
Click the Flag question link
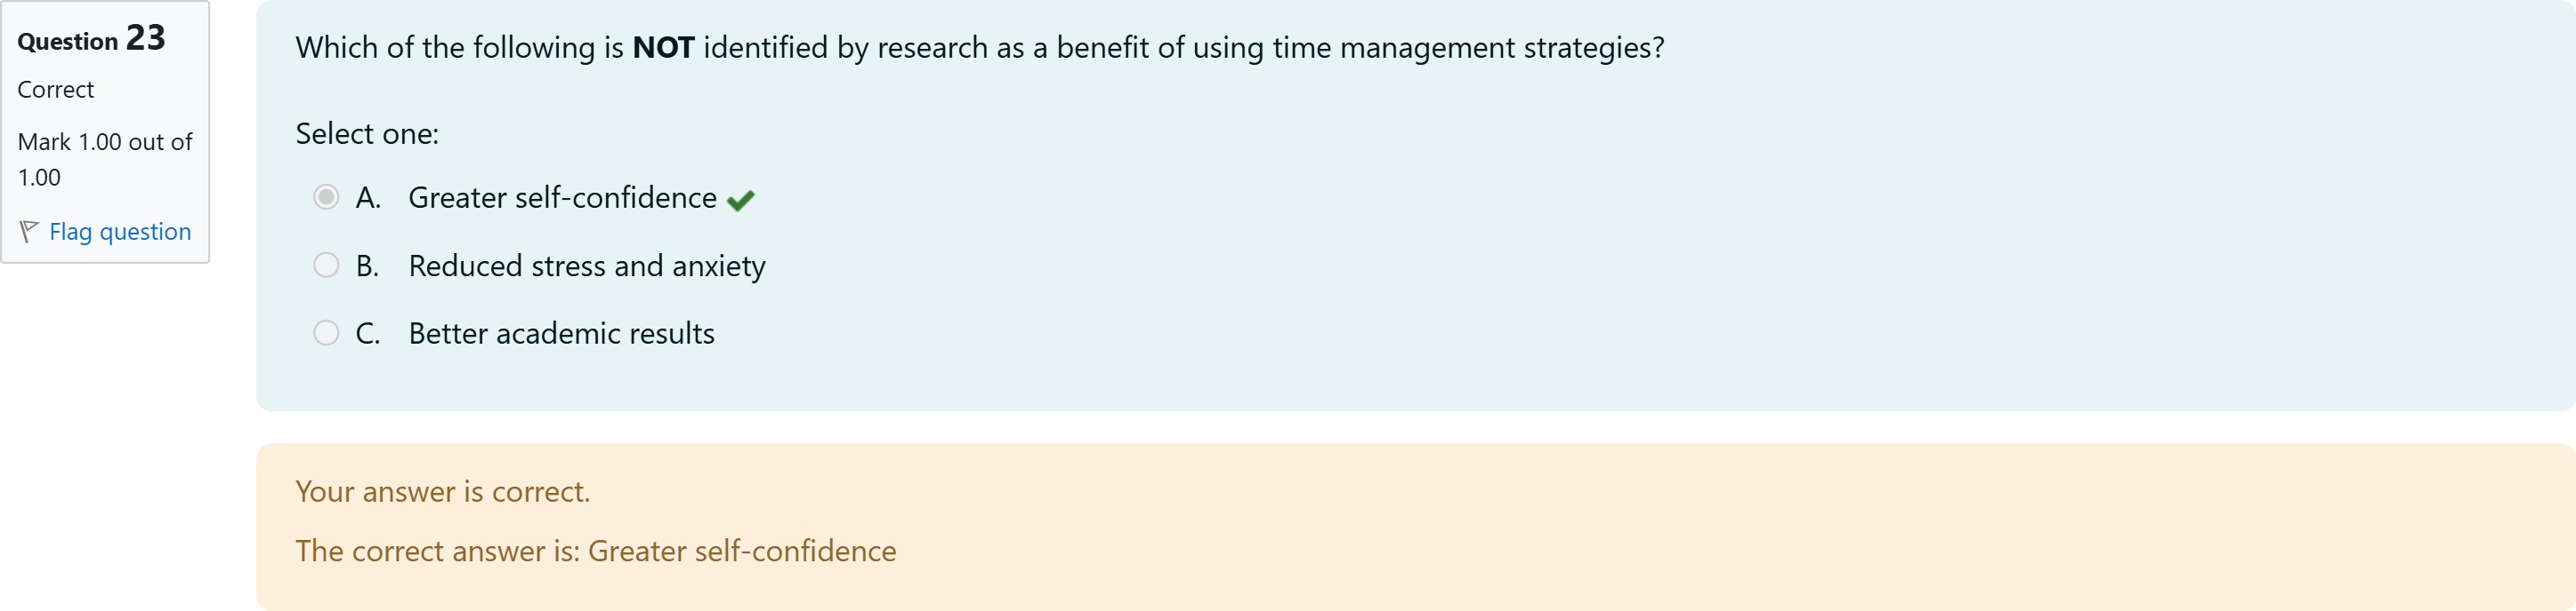pyautogui.click(x=120, y=232)
